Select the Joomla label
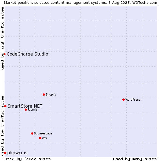Screen dimensions: 161x161 tap(32, 109)
